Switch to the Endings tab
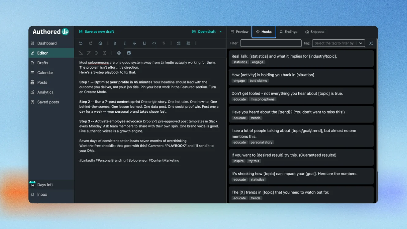407x229 pixels. click(x=288, y=32)
